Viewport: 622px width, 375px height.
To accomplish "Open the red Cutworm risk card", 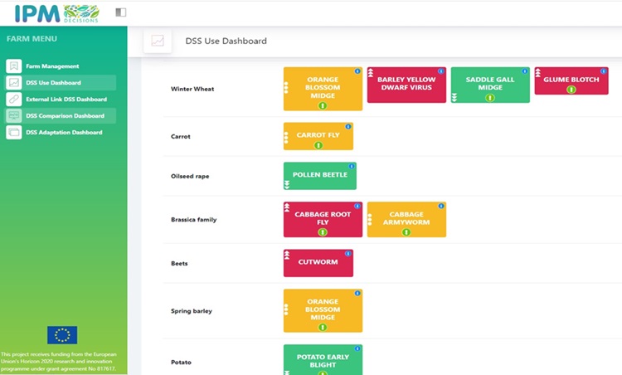I will point(318,263).
